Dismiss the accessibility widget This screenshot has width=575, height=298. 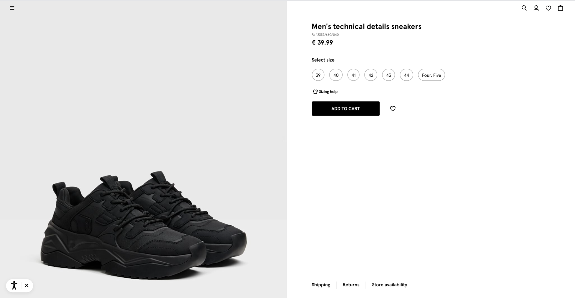pyautogui.click(x=27, y=285)
